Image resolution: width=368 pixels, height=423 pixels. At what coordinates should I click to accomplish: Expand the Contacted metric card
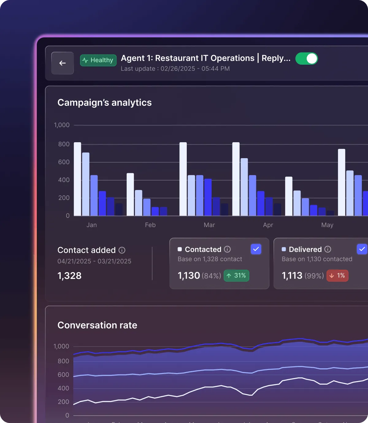[219, 264]
